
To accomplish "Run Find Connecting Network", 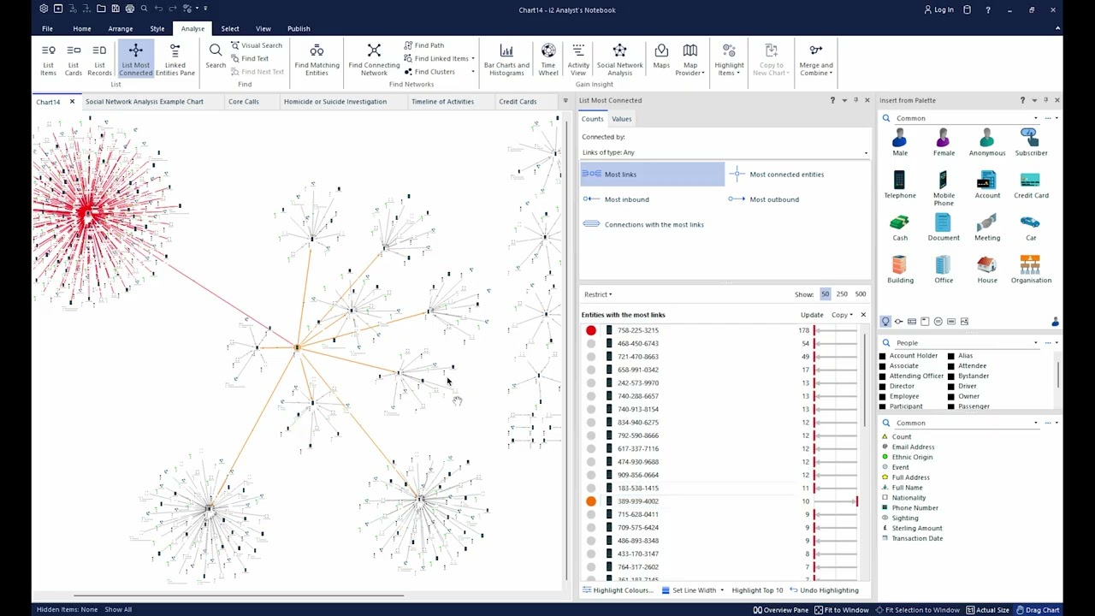I will (374, 60).
